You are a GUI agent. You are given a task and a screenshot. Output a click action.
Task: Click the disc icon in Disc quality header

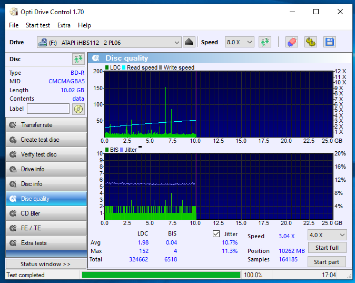pyautogui.click(x=96, y=58)
